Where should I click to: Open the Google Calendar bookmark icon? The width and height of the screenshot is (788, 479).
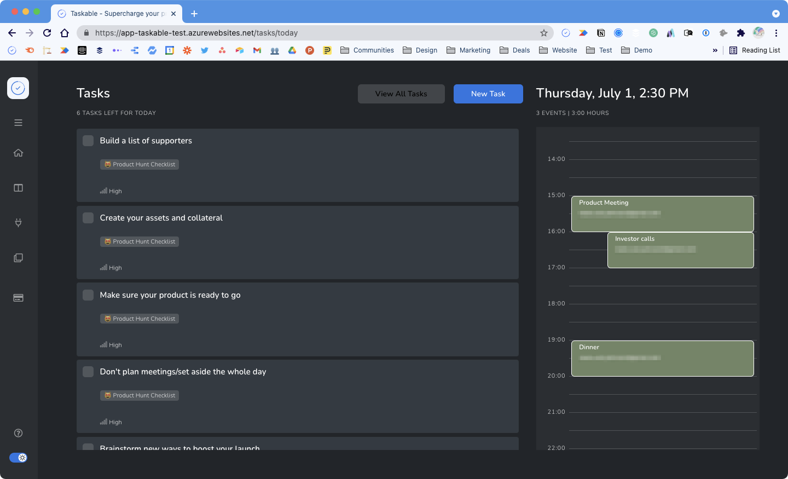170,50
